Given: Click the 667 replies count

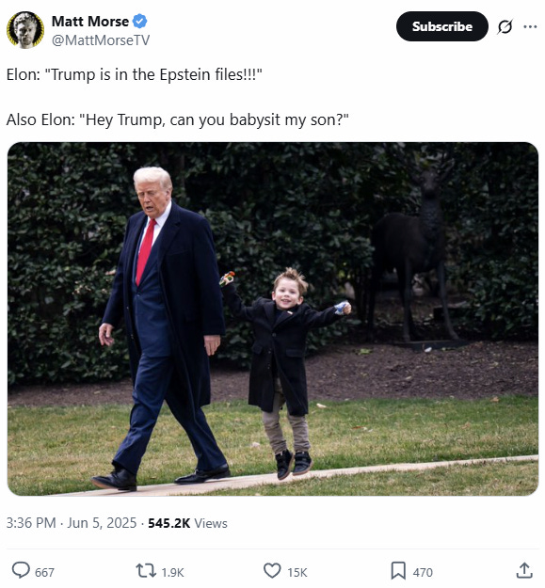Looking at the screenshot, I should pos(44,573).
